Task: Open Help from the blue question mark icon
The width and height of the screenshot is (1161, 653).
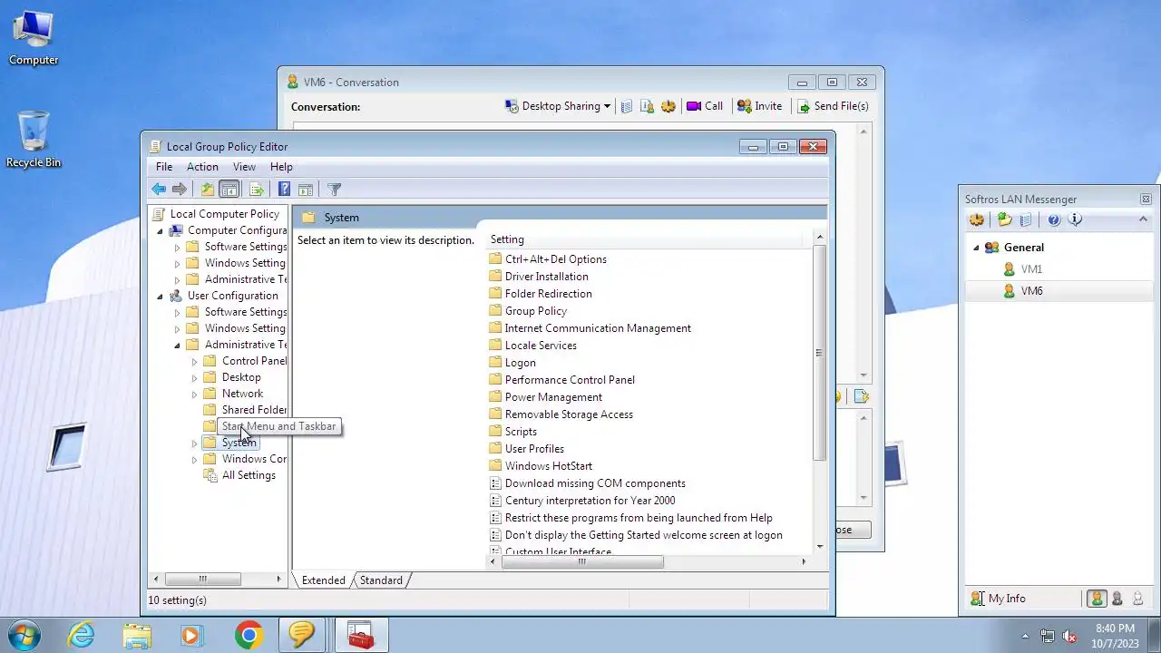Action: click(x=284, y=189)
